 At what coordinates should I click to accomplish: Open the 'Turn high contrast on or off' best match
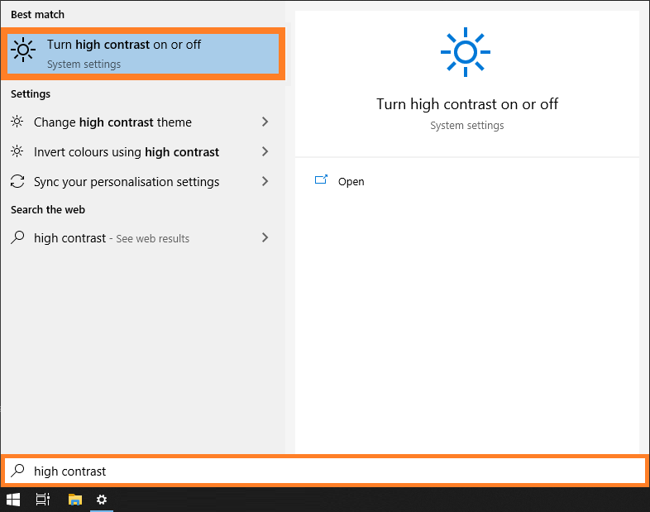[143, 54]
